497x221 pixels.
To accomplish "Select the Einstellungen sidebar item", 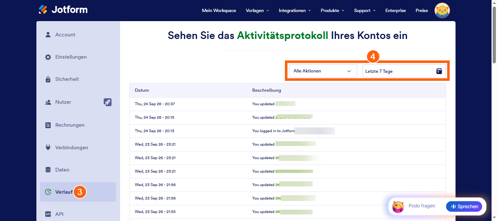I will point(78,57).
